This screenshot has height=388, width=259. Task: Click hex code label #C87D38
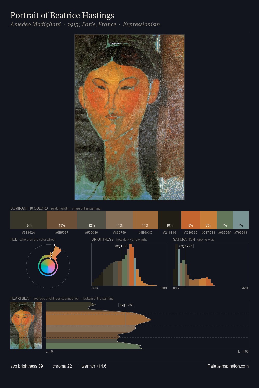(208, 233)
